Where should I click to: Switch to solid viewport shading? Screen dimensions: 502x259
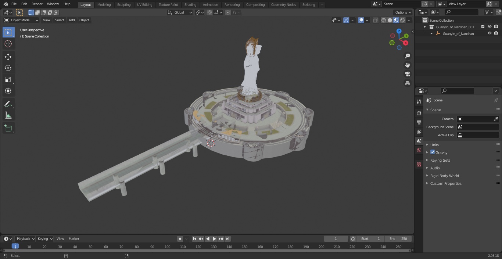[x=390, y=20]
